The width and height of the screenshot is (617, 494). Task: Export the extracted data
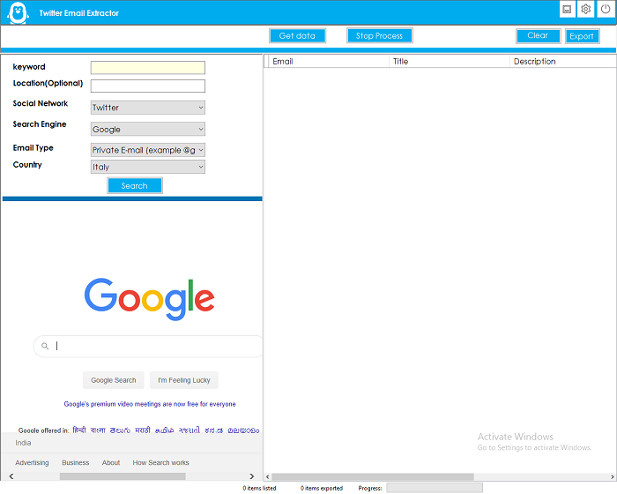click(x=582, y=36)
